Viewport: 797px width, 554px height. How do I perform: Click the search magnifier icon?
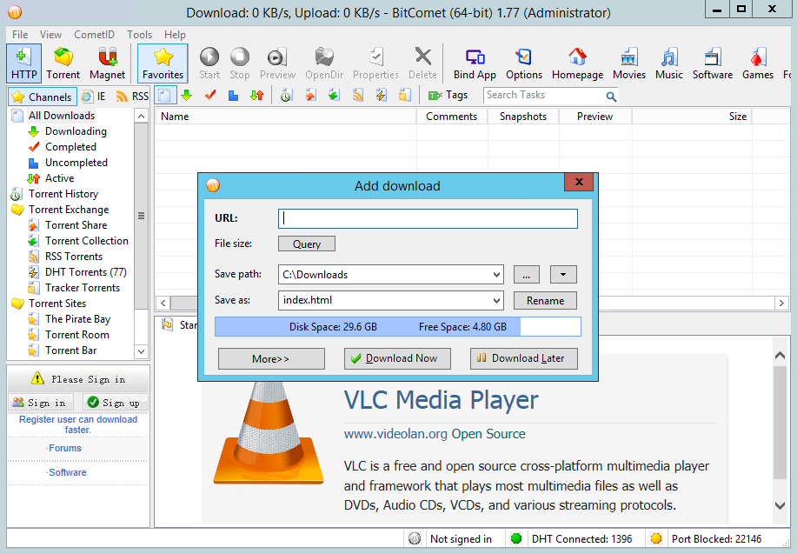coord(611,96)
